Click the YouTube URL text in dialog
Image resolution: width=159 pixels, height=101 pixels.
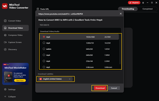point(61,14)
